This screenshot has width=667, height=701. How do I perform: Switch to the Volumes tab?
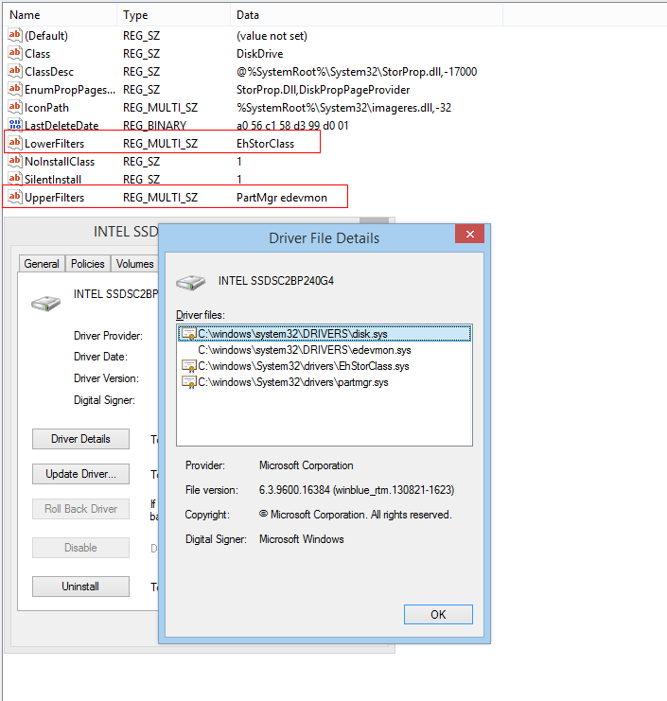[134, 264]
